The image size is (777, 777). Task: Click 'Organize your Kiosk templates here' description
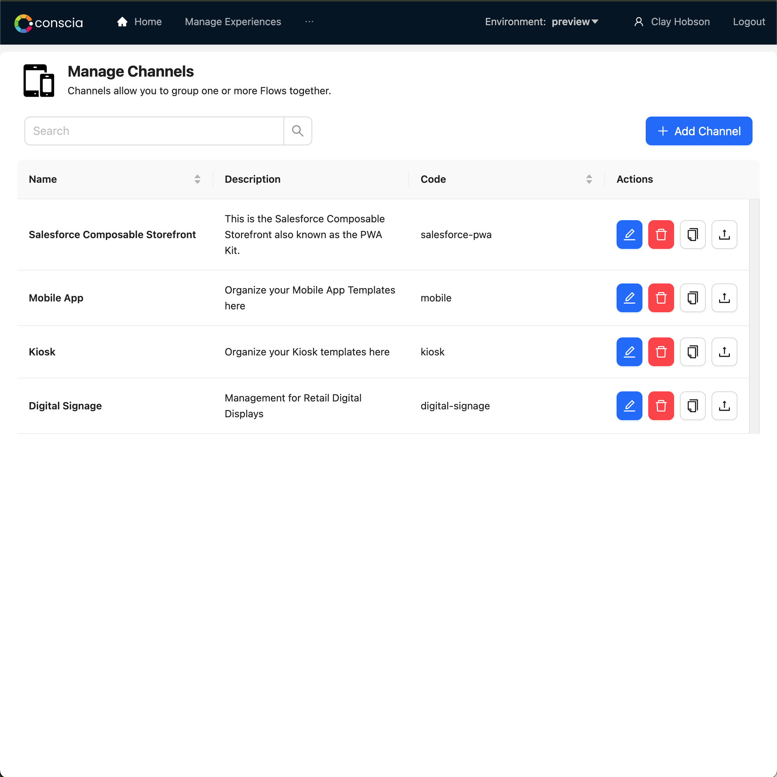(307, 352)
